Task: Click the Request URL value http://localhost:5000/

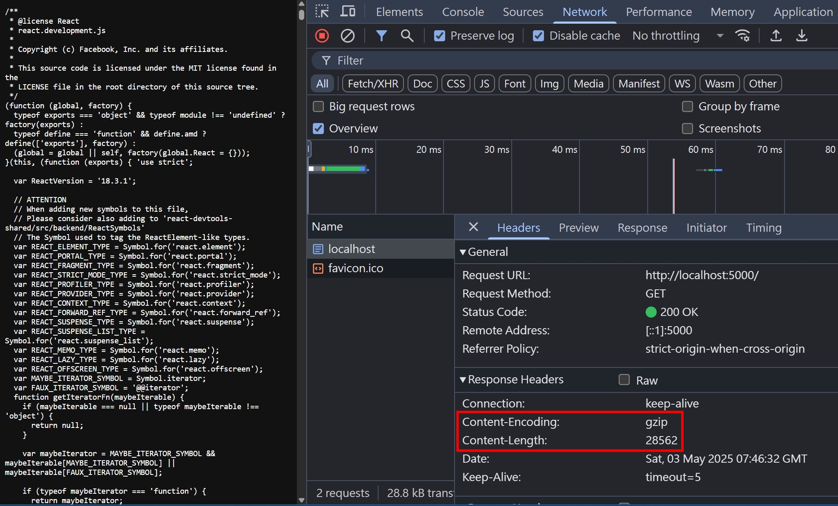Action: pyautogui.click(x=702, y=275)
